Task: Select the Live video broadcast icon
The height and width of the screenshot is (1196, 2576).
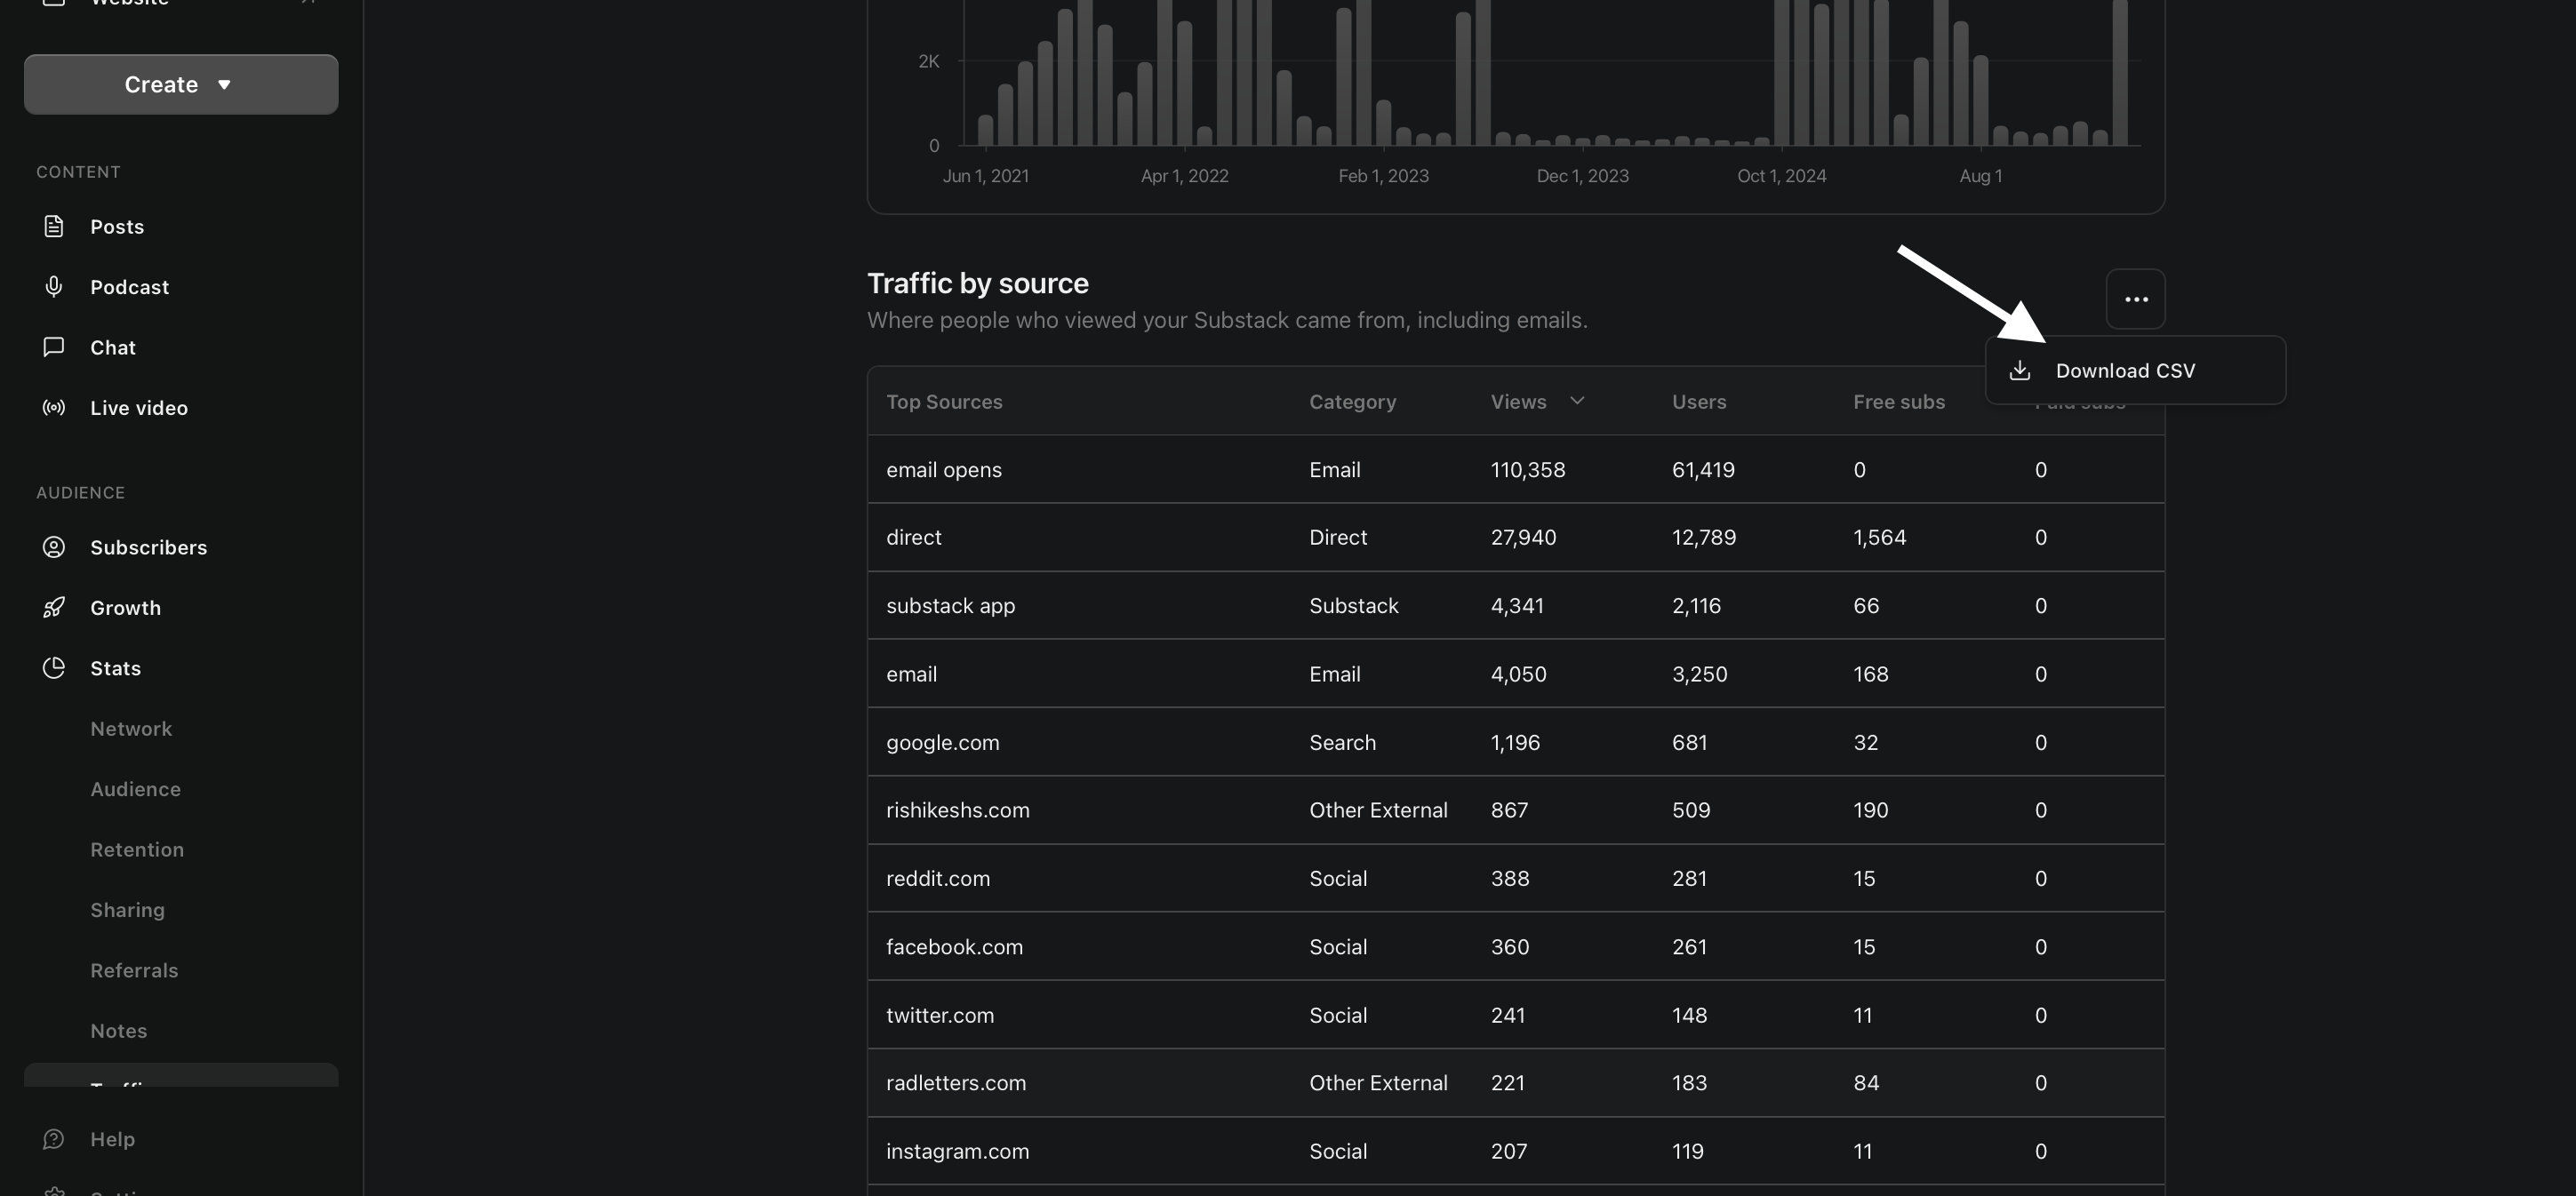Action: click(x=53, y=407)
